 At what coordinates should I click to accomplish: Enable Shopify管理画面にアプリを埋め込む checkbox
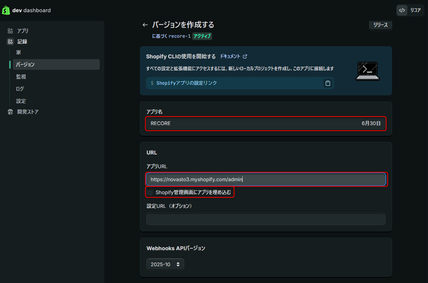coord(149,192)
